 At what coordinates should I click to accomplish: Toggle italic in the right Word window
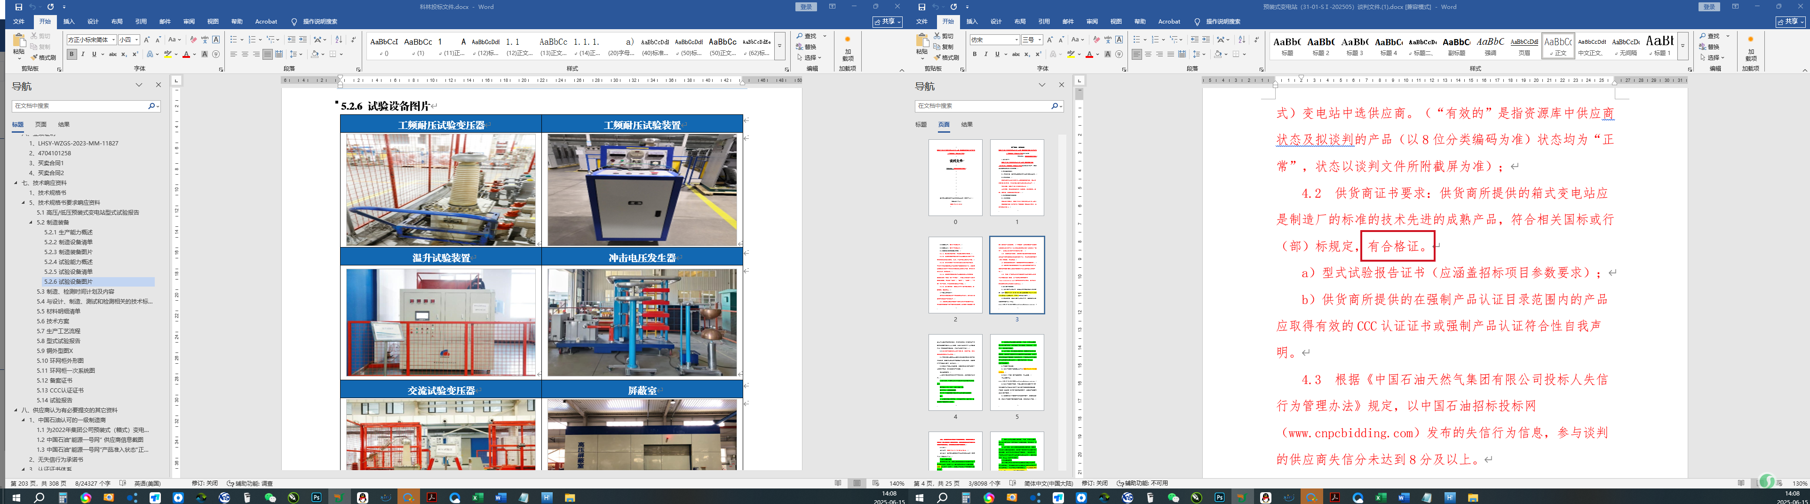point(986,54)
